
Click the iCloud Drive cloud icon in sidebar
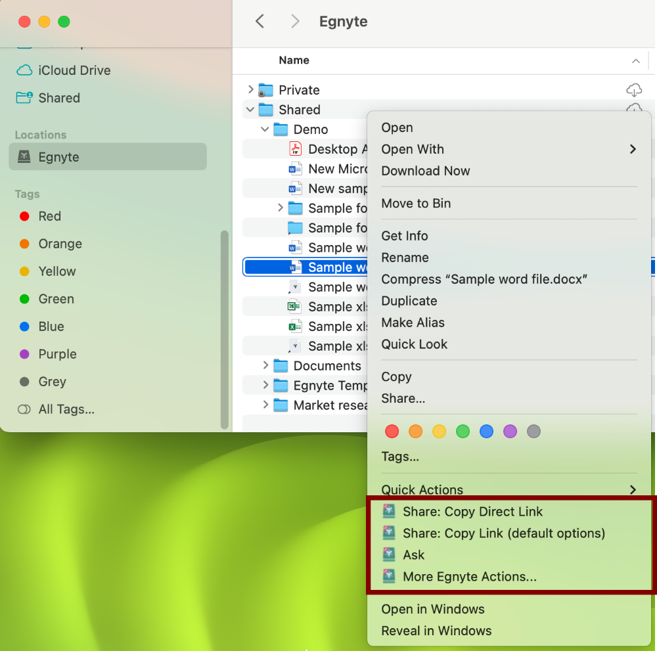24,70
